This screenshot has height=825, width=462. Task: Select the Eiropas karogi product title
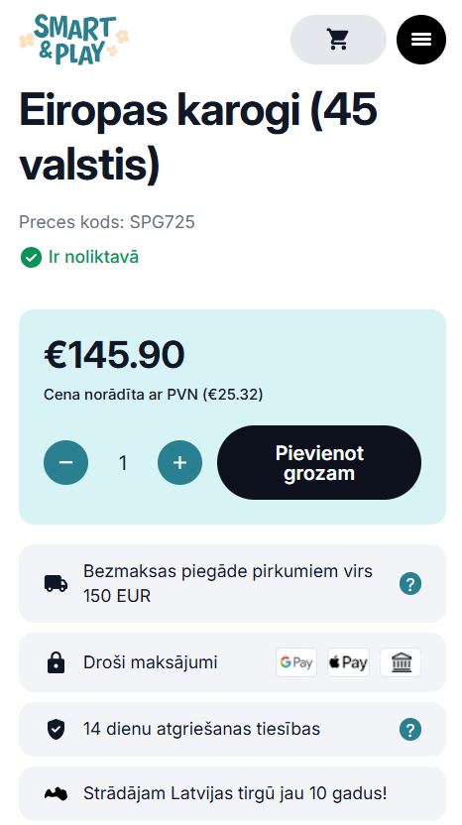pyautogui.click(x=198, y=137)
